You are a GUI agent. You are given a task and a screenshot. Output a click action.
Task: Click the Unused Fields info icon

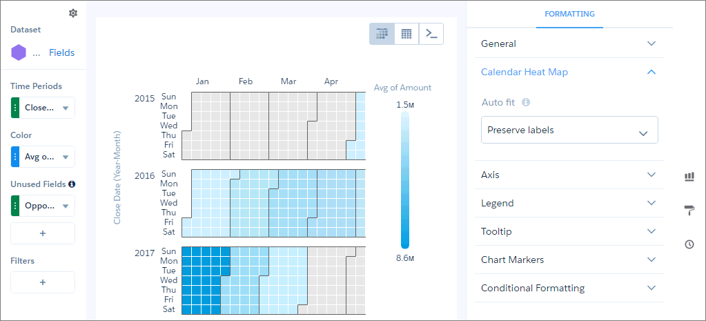point(72,184)
